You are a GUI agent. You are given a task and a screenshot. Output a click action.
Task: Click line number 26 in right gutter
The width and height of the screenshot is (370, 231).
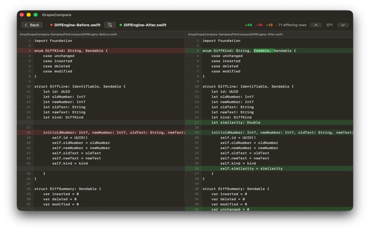[197, 168]
